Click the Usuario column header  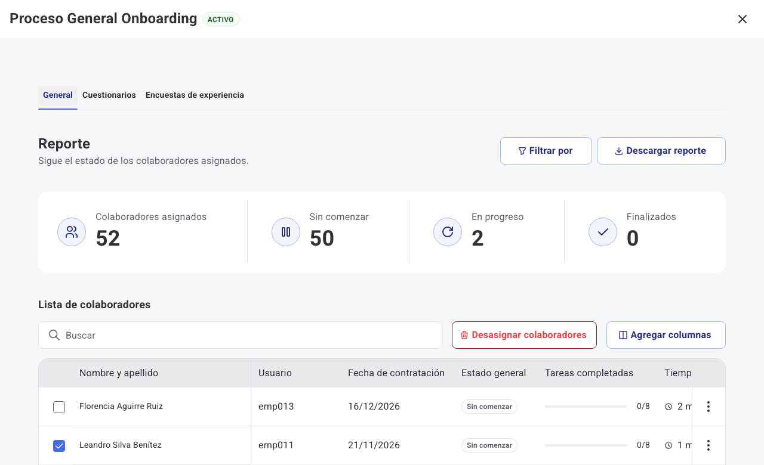pyautogui.click(x=275, y=373)
